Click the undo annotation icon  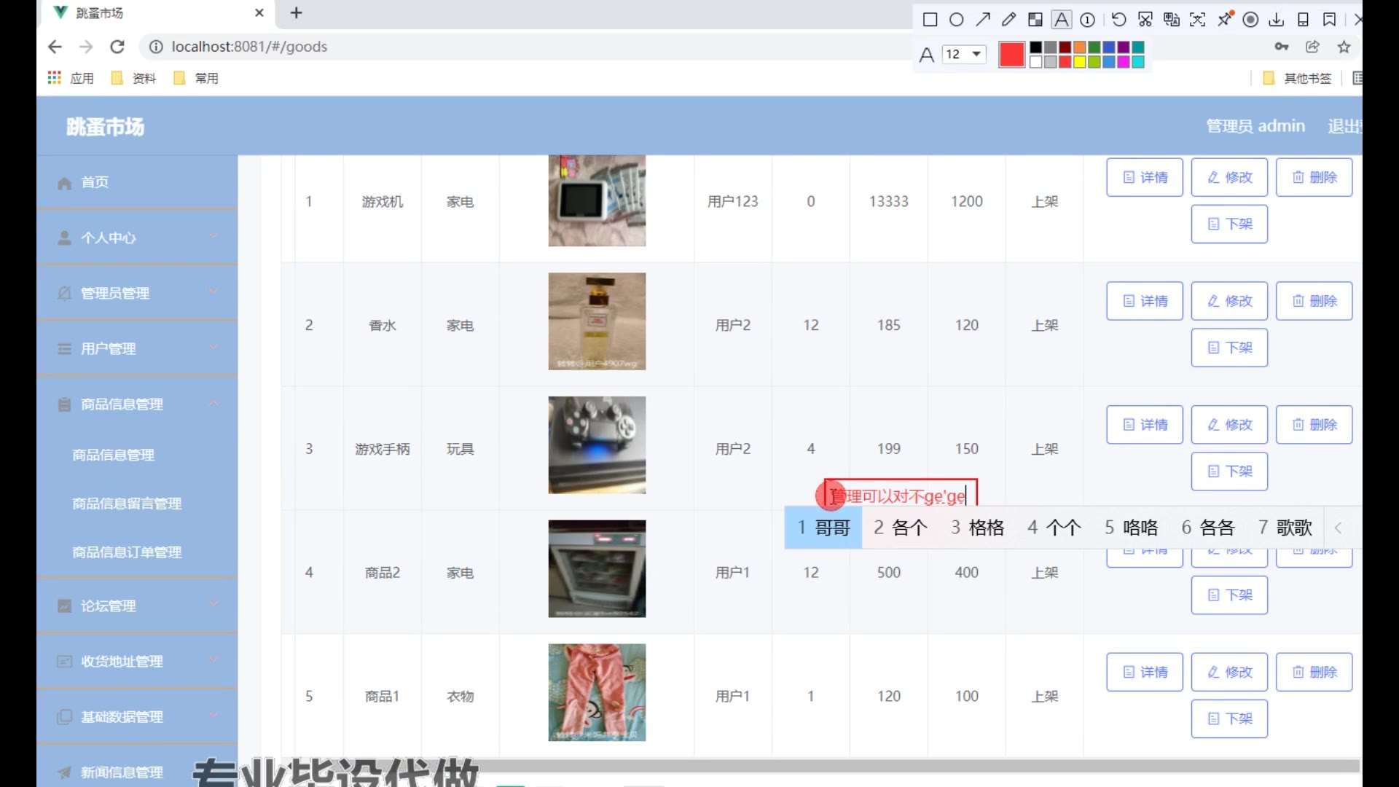1118,20
